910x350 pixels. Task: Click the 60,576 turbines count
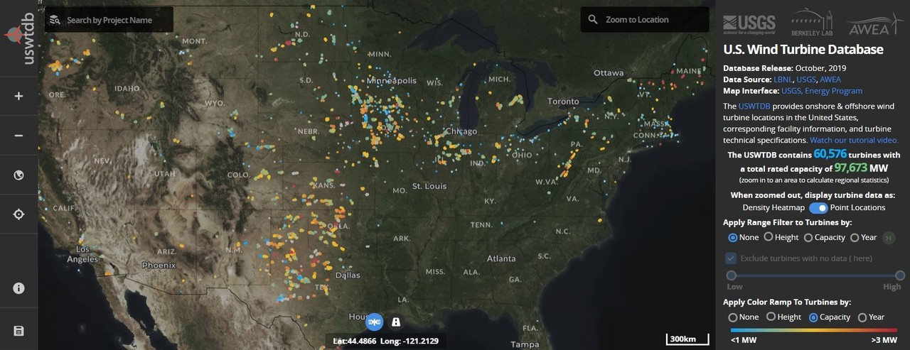coord(830,154)
